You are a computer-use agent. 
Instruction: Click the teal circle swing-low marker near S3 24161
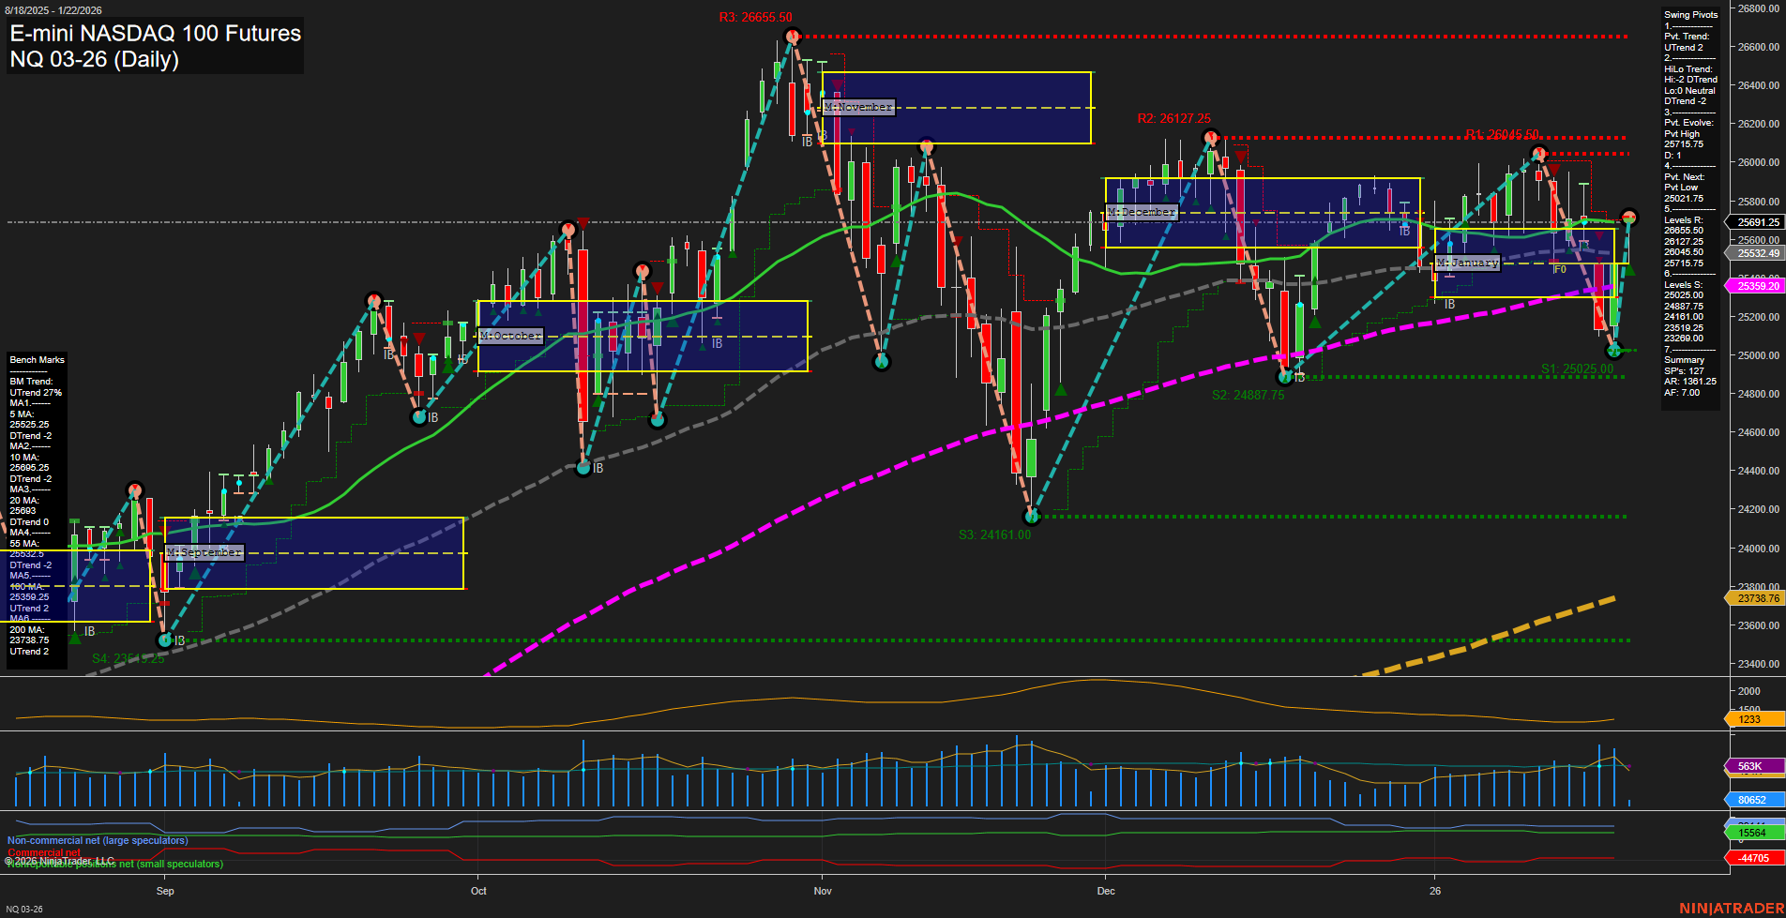coord(1032,516)
